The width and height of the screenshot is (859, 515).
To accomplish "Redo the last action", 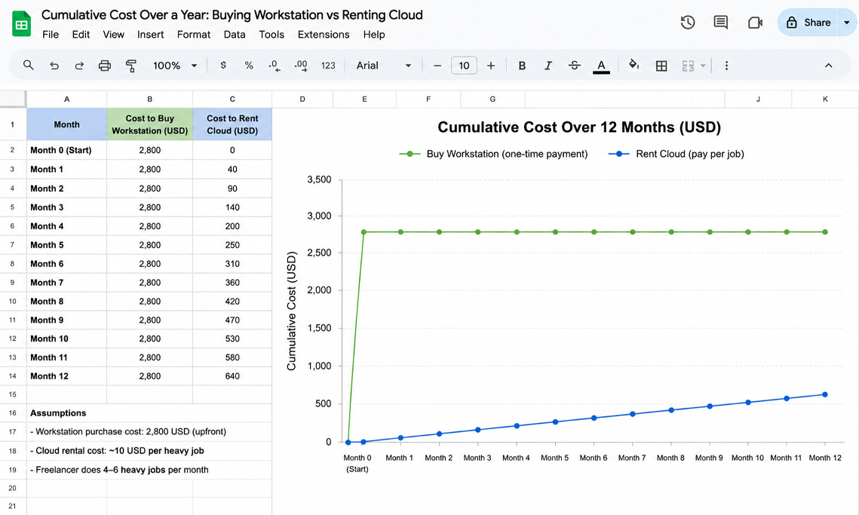I will (79, 66).
